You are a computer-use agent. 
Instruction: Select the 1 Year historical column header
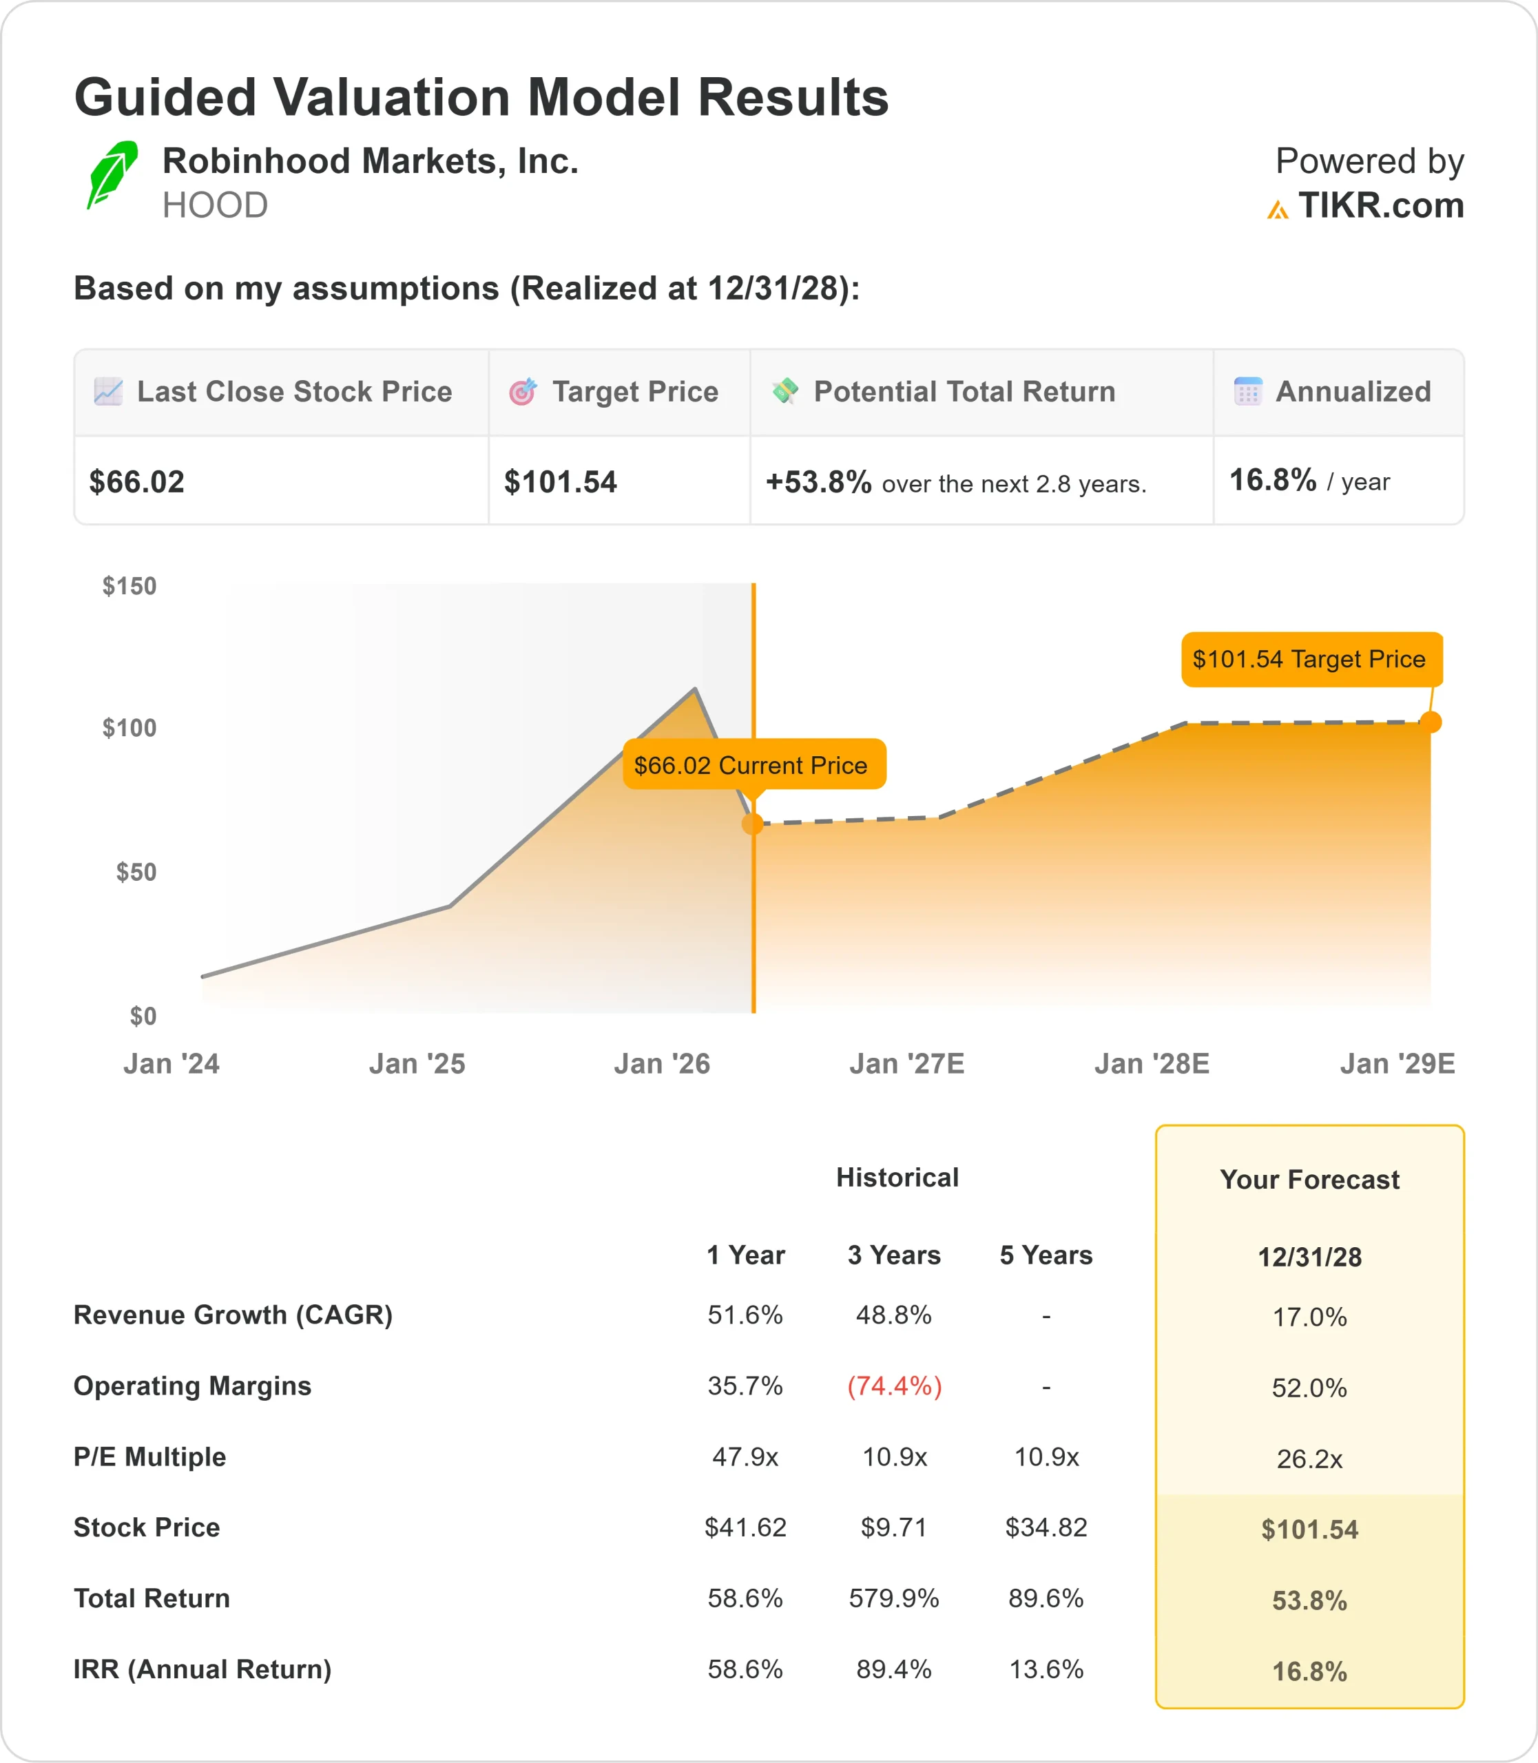745,1255
